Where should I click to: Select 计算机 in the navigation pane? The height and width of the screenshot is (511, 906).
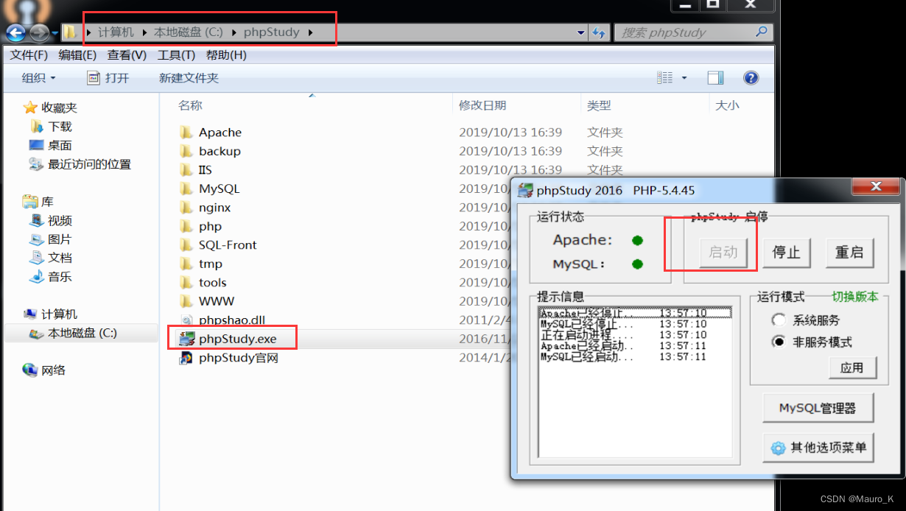59,314
